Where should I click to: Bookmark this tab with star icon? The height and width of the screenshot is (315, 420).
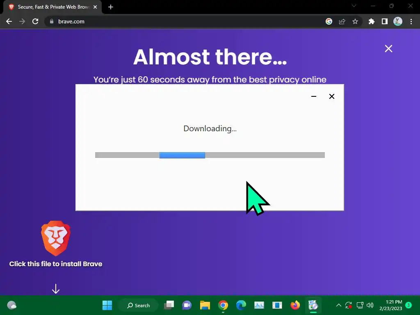point(355,21)
